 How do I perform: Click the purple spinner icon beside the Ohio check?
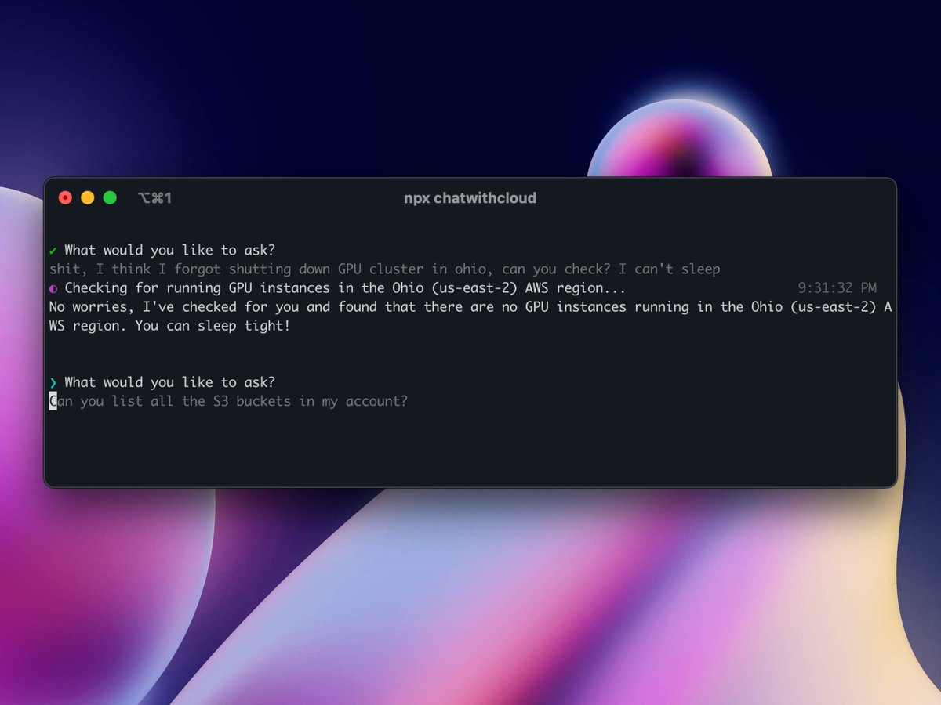click(52, 288)
